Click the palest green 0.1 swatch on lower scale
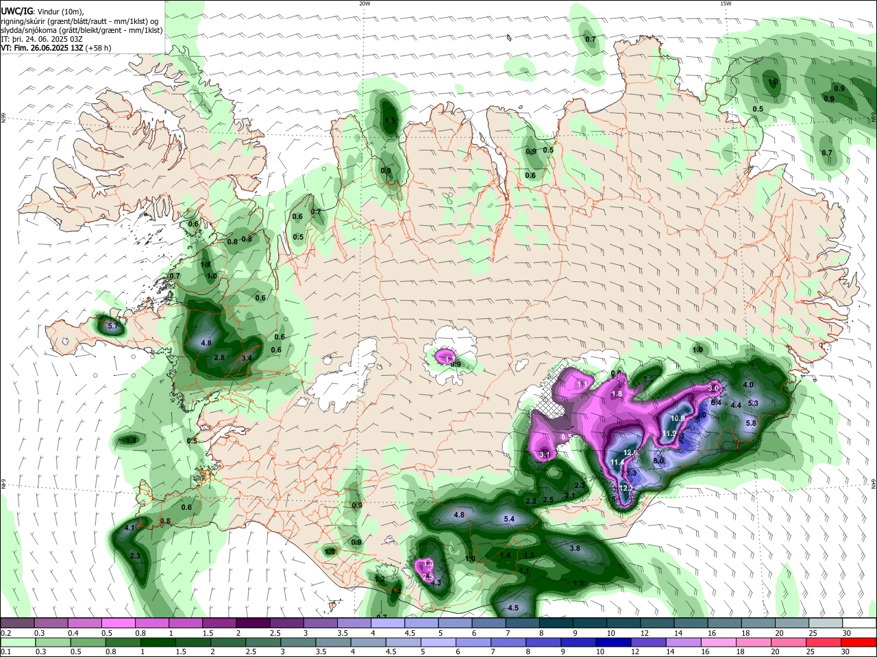The height and width of the screenshot is (657, 877). point(17,643)
